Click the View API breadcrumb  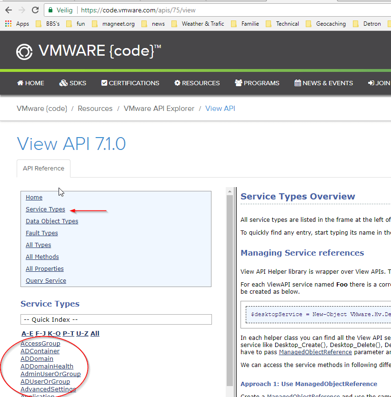221,109
